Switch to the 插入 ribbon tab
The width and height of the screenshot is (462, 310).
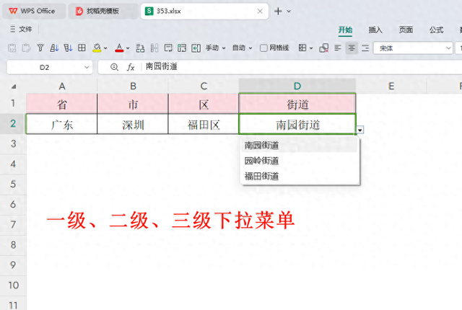[375, 30]
